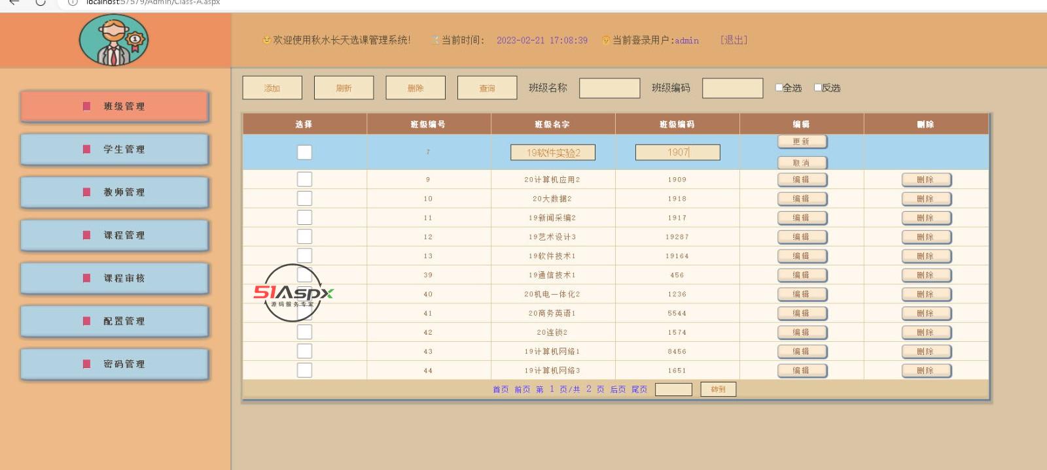Click 更新 to save the edited row
The height and width of the screenshot is (470, 1047).
802,141
